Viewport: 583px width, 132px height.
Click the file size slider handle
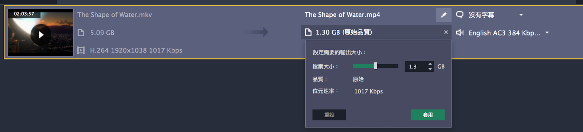(x=375, y=66)
